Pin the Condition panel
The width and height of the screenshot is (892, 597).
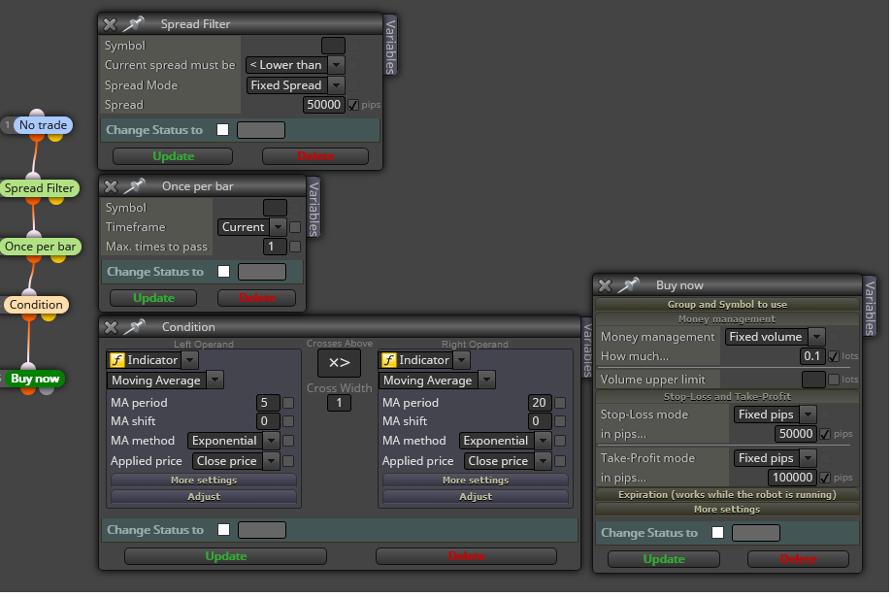[135, 327]
